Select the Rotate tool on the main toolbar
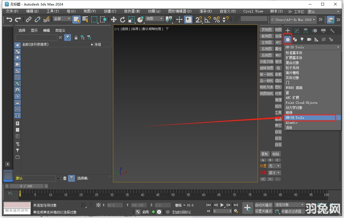The height and width of the screenshot is (218, 344). click(122, 20)
